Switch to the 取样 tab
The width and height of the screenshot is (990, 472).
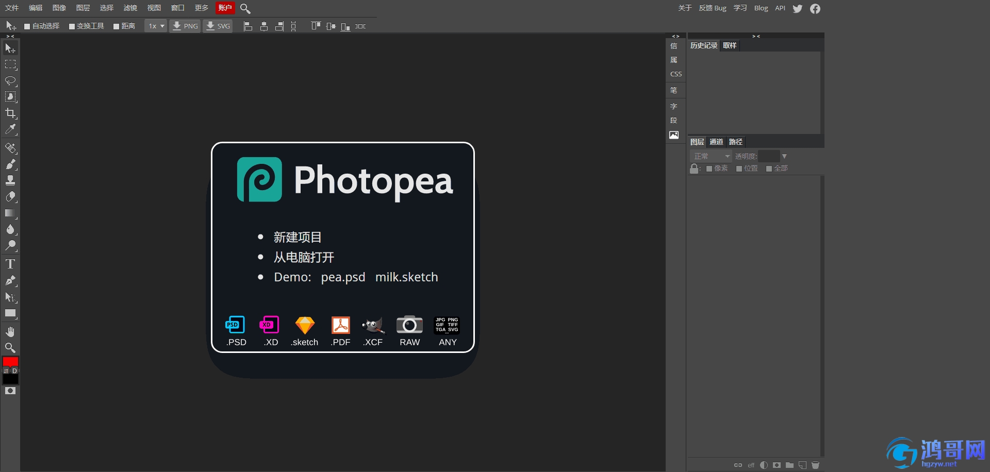coord(730,45)
